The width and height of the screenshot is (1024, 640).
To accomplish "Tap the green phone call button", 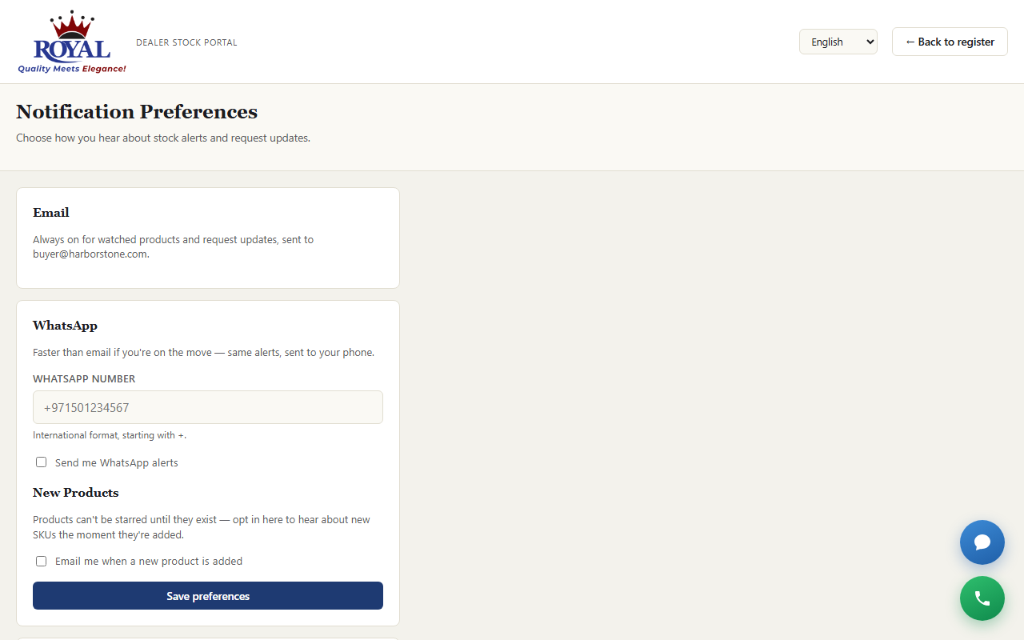I will click(x=982, y=598).
